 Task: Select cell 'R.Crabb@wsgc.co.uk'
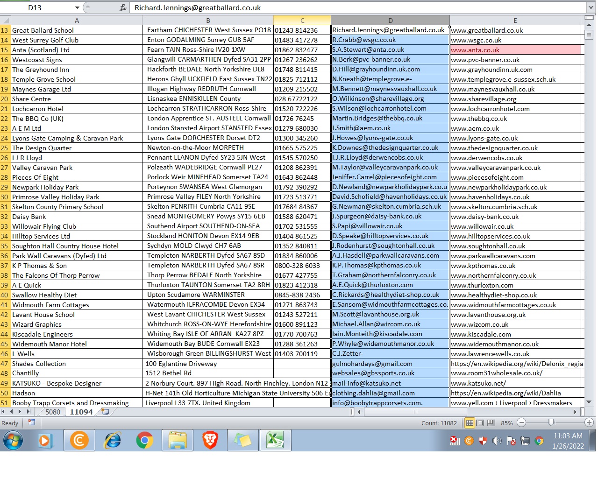(x=391, y=40)
